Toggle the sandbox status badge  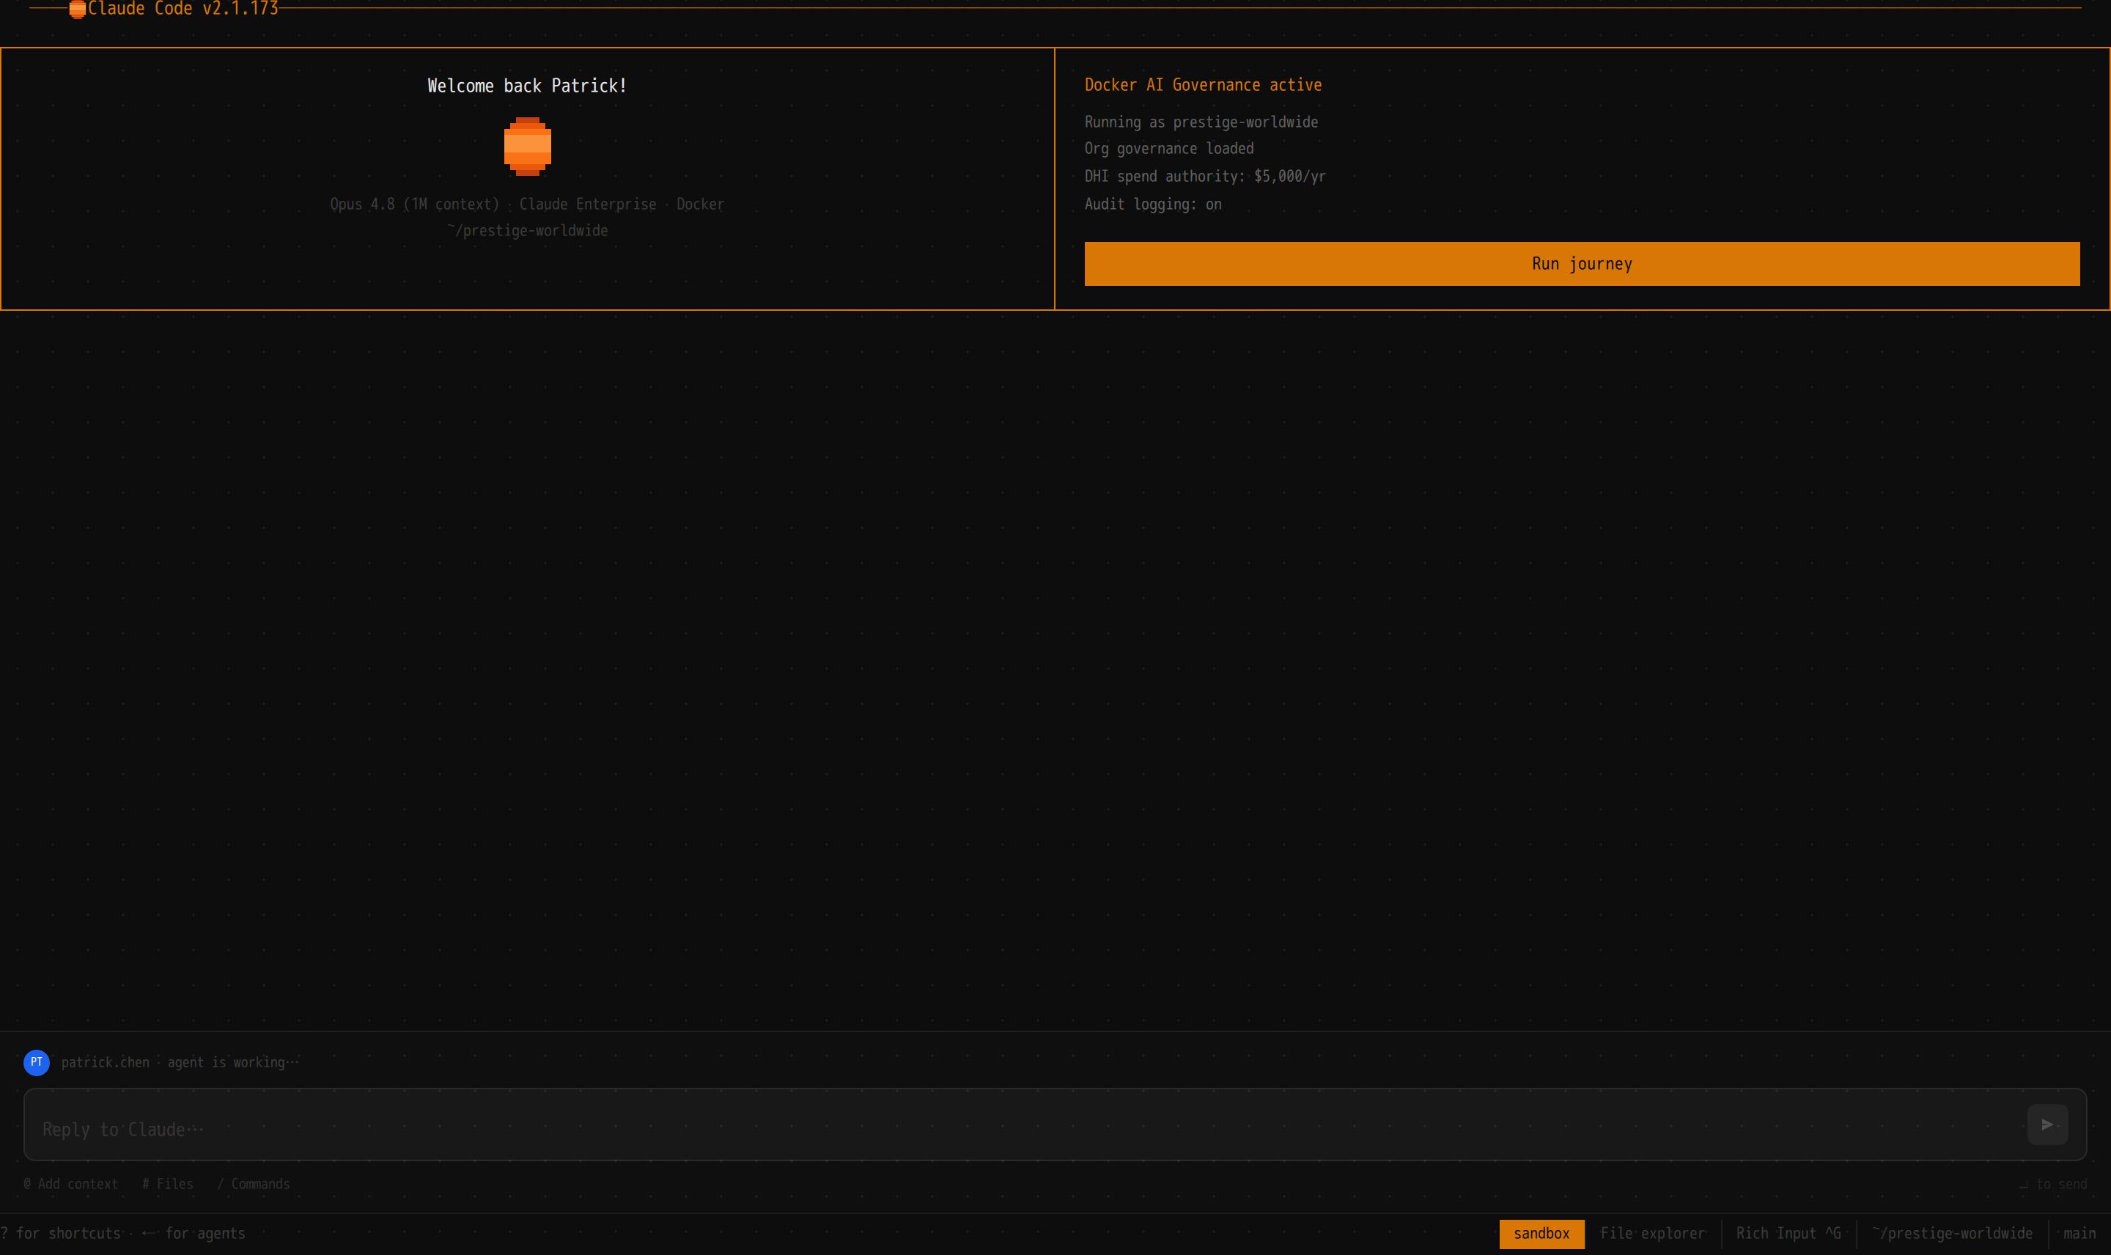(x=1541, y=1234)
